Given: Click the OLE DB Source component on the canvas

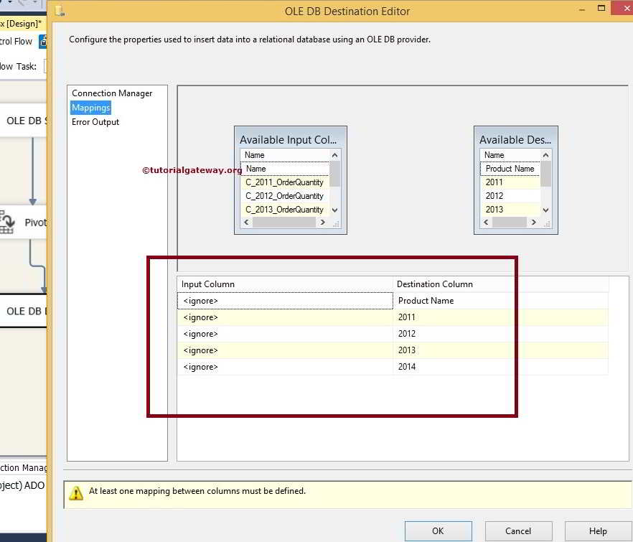Looking at the screenshot, I should [24, 121].
